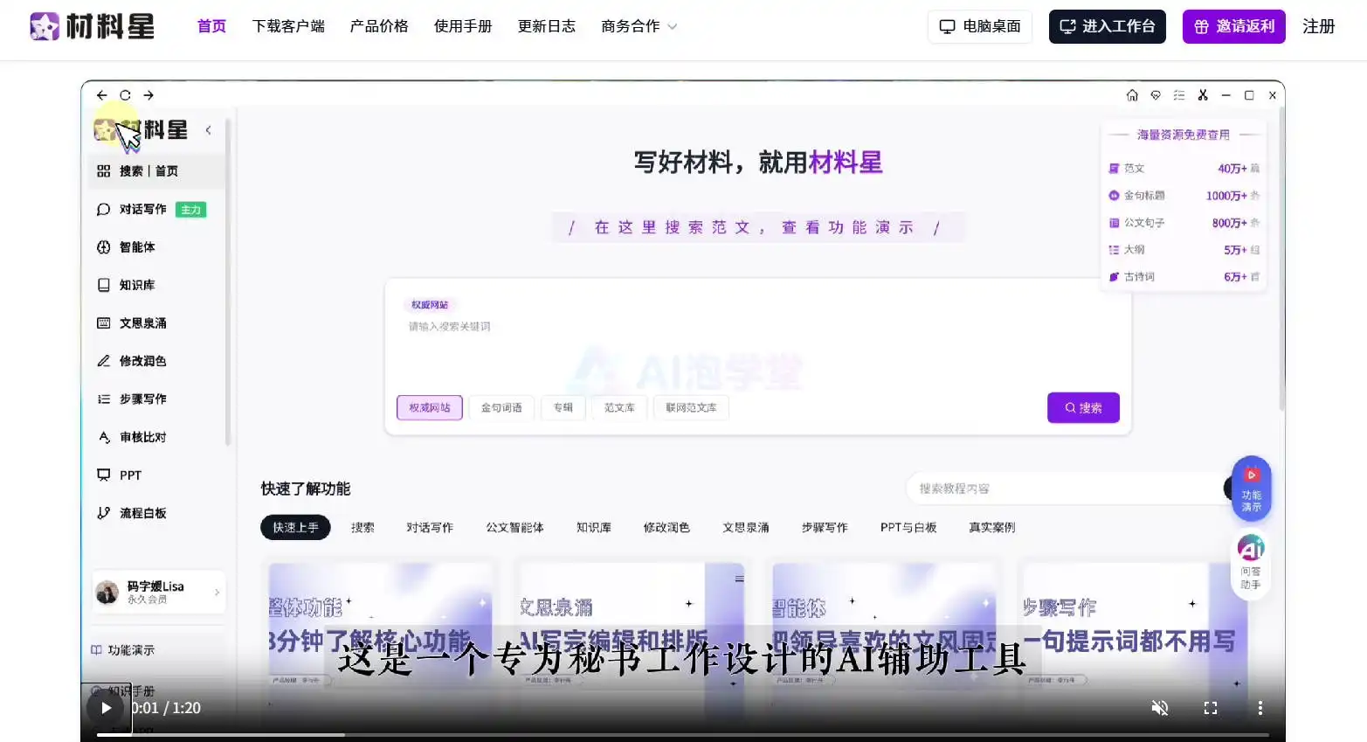Click the 古诗词 leaf icon
Image resolution: width=1367 pixels, height=742 pixels.
[x=1114, y=277]
